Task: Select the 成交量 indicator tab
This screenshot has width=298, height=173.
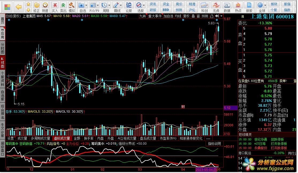Action: (22, 139)
